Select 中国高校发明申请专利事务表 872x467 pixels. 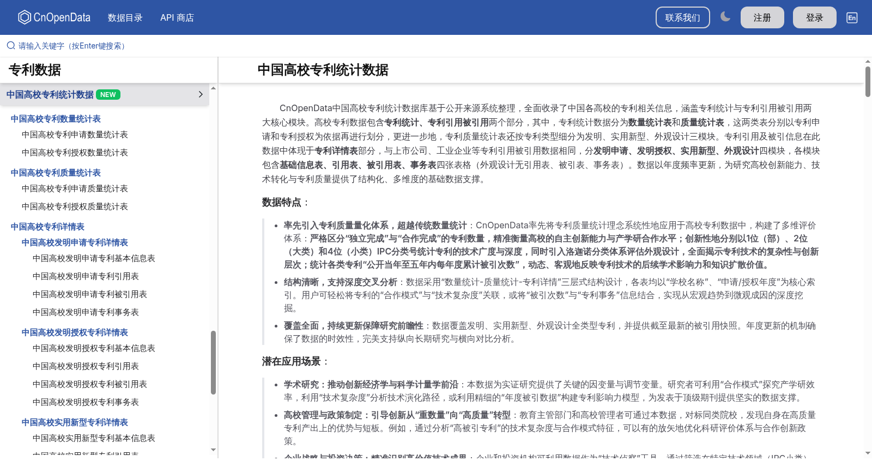[x=86, y=312]
